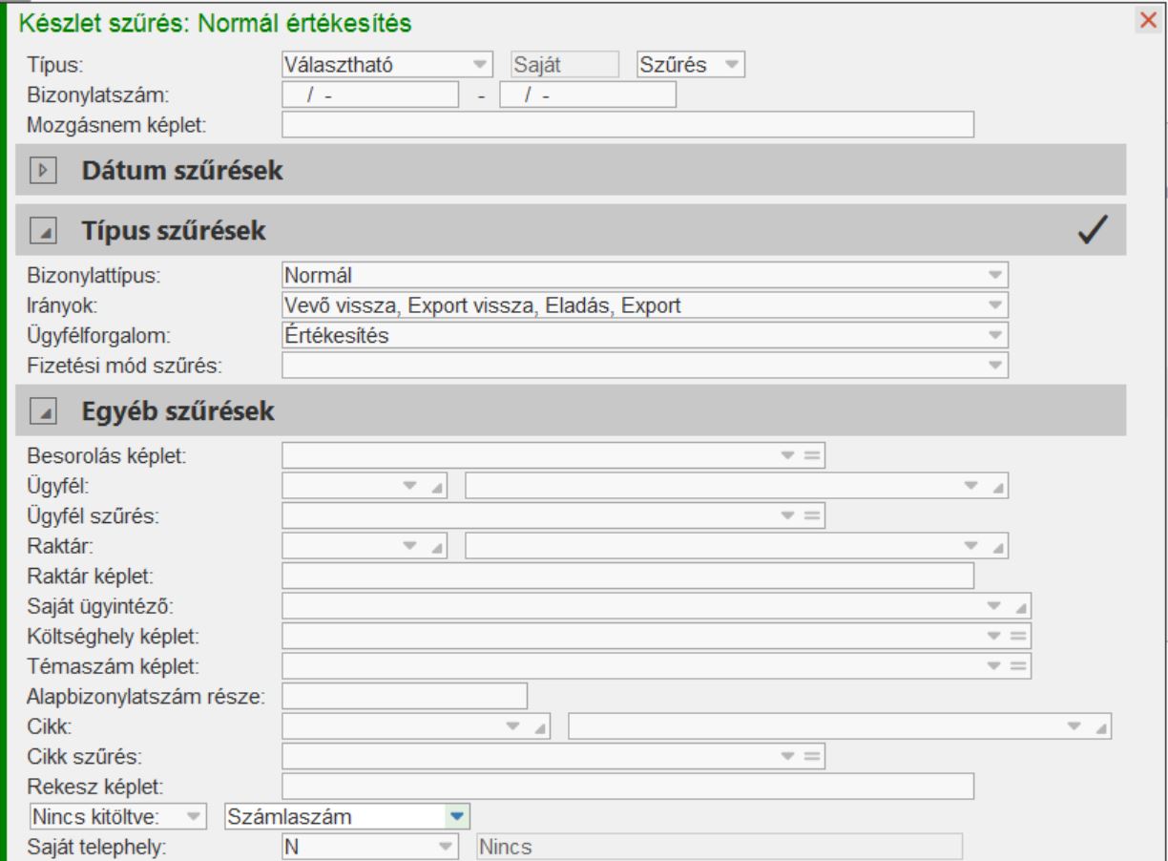Click the Típus szűrések header text

[x=174, y=230]
